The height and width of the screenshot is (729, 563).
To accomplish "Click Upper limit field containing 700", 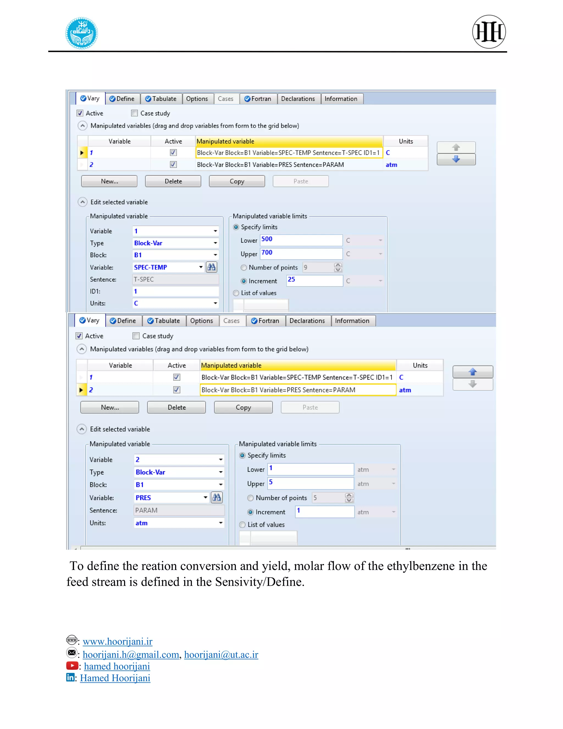I will click(x=301, y=254).
